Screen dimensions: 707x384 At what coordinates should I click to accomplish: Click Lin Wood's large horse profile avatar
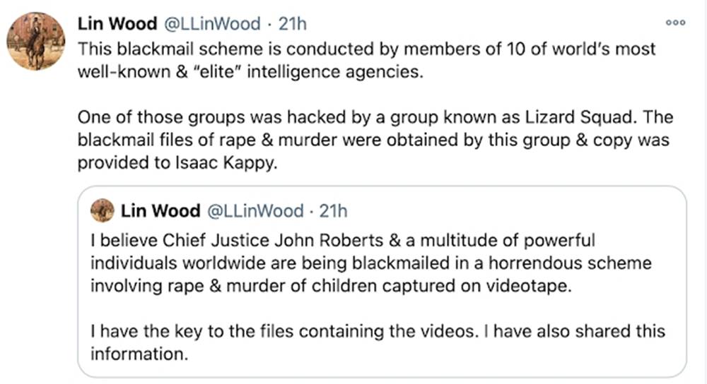(x=36, y=41)
